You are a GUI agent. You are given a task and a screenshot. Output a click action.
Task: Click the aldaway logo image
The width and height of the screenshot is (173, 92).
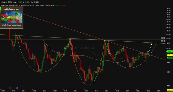pyautogui.click(x=12, y=17)
